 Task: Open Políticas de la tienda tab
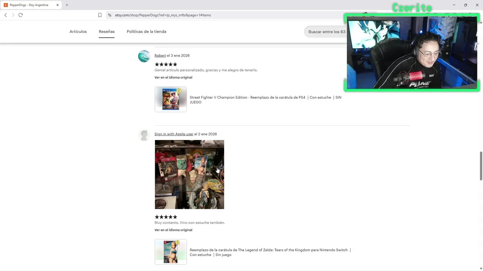coord(146,32)
